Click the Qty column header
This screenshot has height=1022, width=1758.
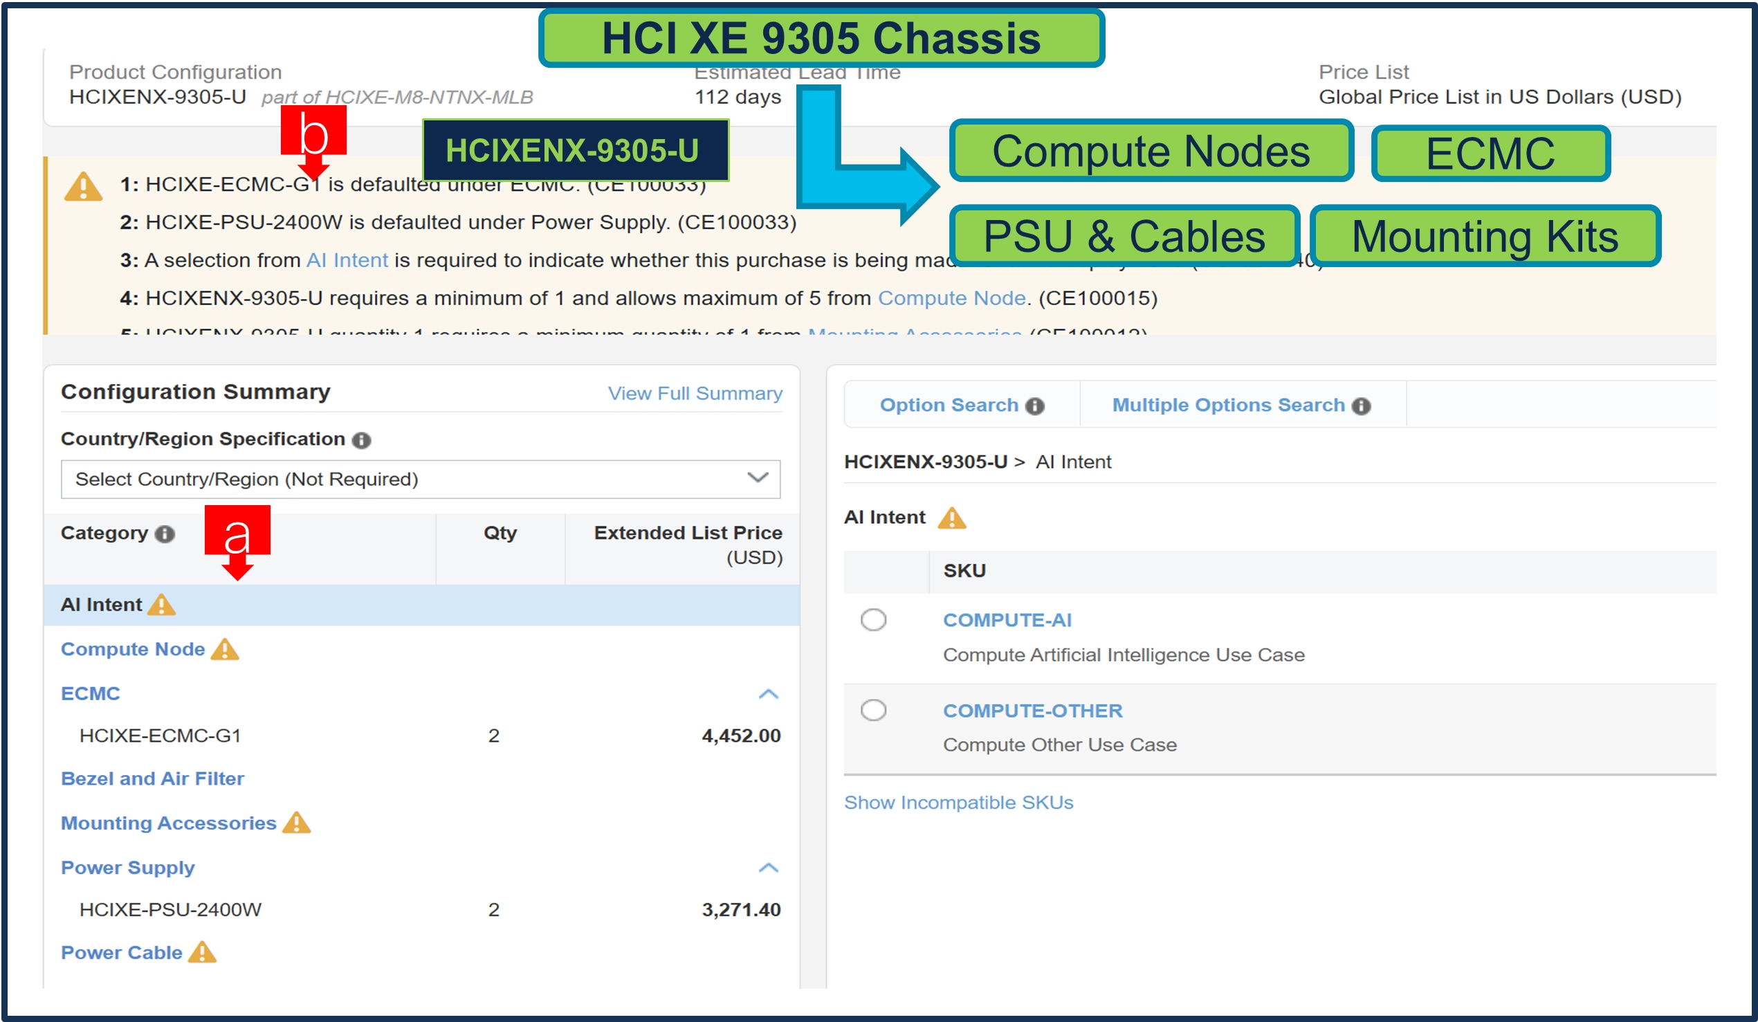click(500, 533)
